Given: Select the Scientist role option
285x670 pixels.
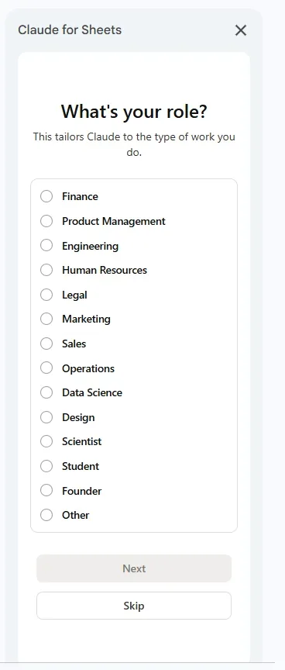Looking at the screenshot, I should coord(46,441).
